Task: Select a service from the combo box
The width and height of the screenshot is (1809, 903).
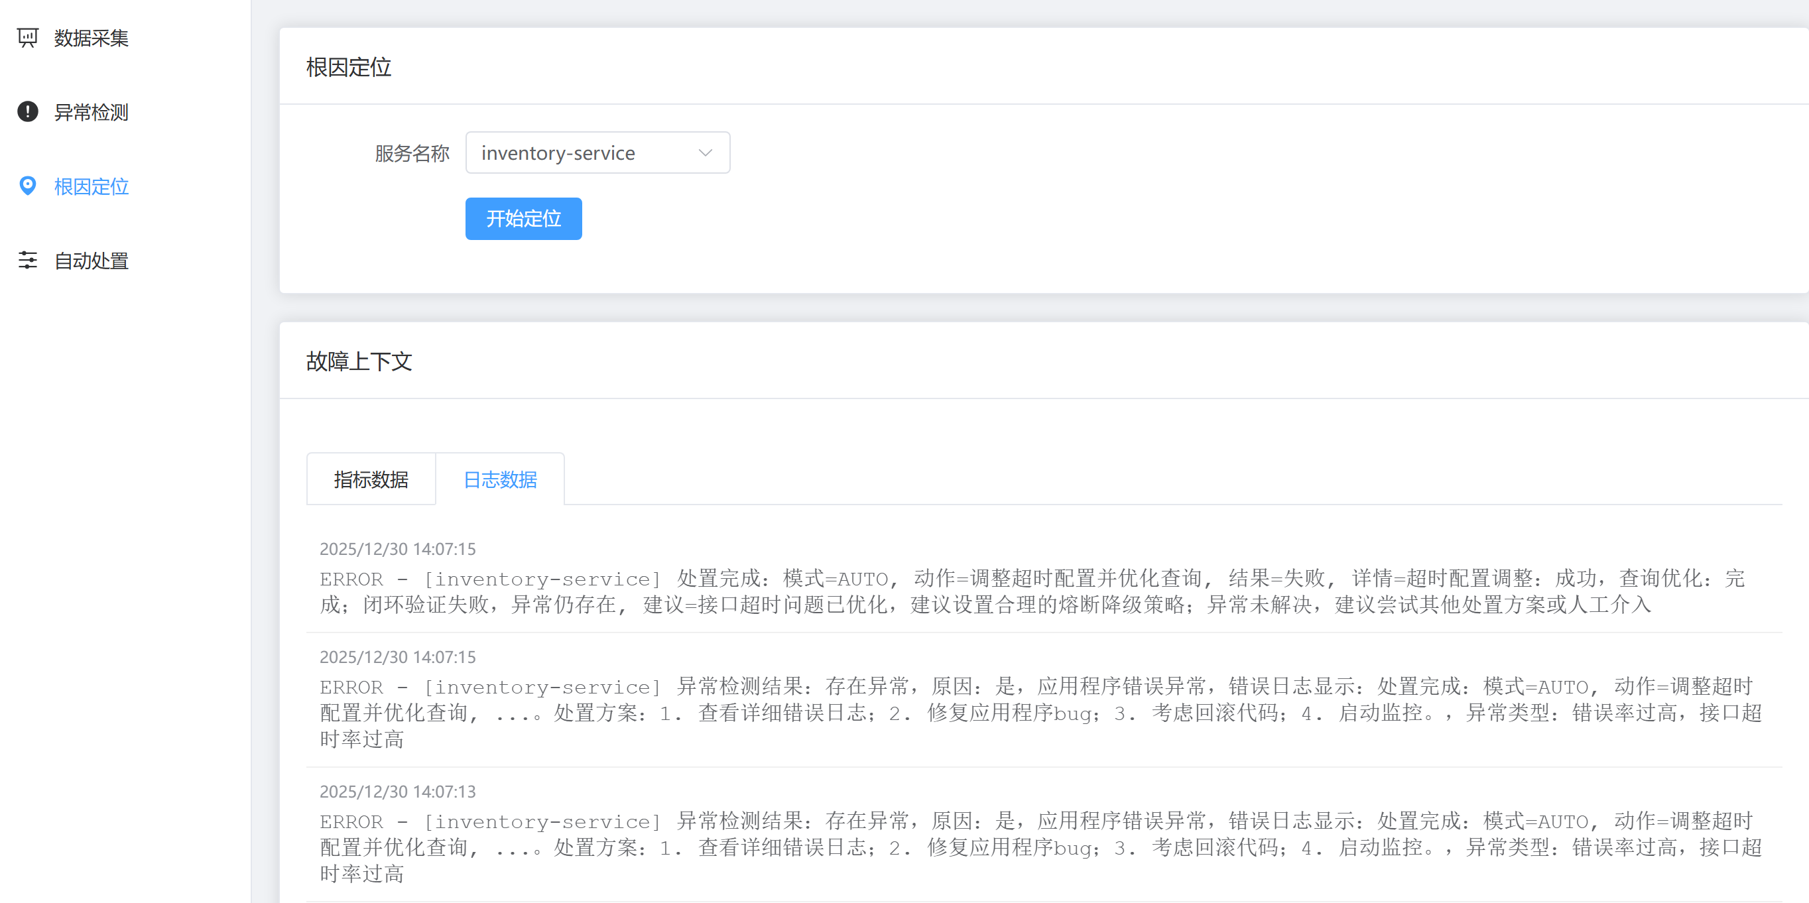Action: pos(597,152)
